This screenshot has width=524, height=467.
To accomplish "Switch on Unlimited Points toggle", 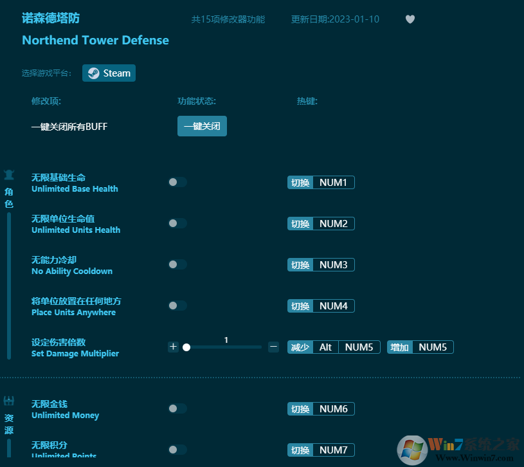I will [x=177, y=450].
